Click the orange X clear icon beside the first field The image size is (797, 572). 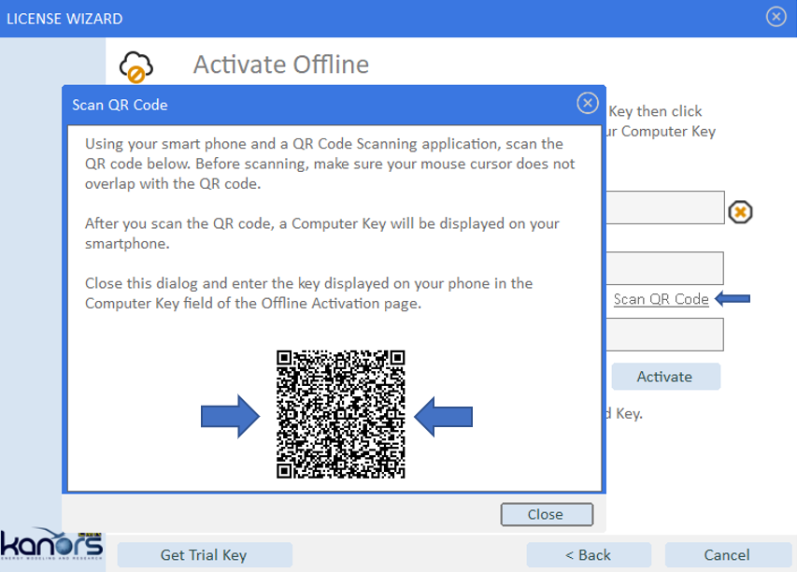pyautogui.click(x=740, y=212)
